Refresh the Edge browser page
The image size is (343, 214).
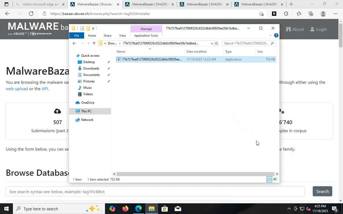click(31, 14)
